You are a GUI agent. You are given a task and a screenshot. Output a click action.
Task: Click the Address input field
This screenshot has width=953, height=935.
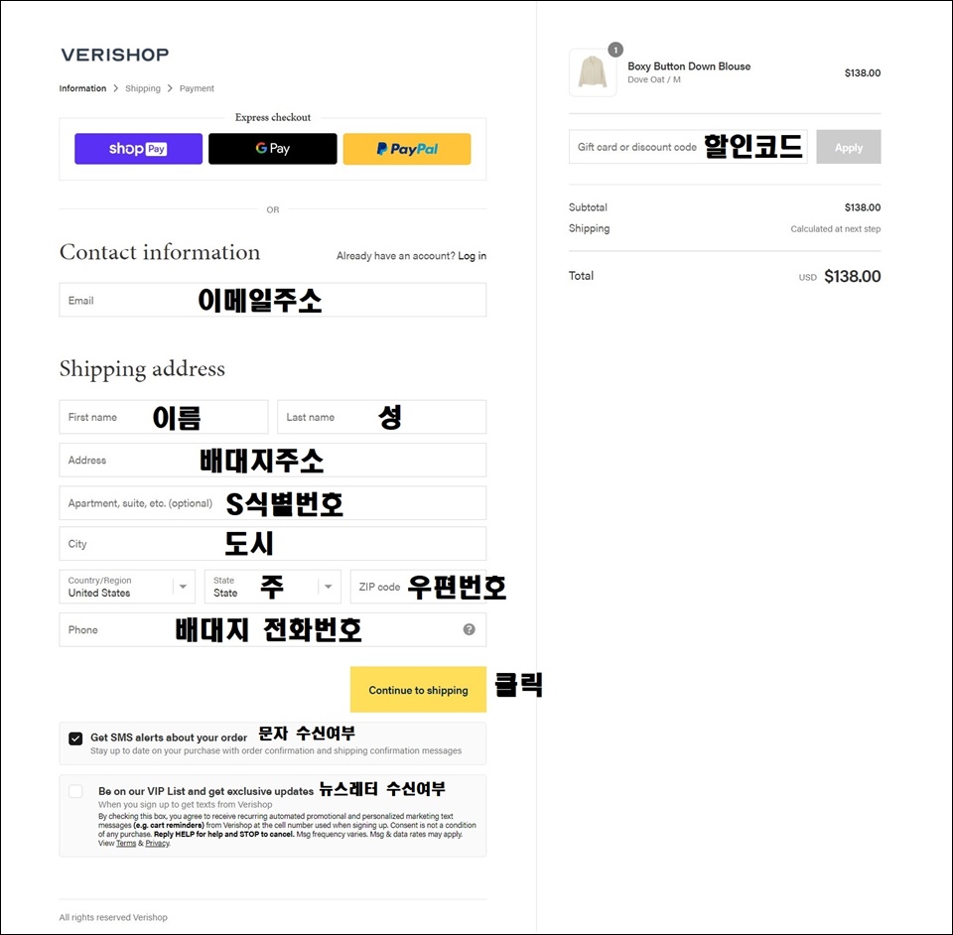tap(272, 460)
